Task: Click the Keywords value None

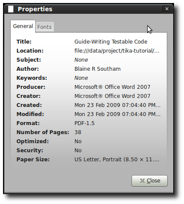Action: [81, 78]
